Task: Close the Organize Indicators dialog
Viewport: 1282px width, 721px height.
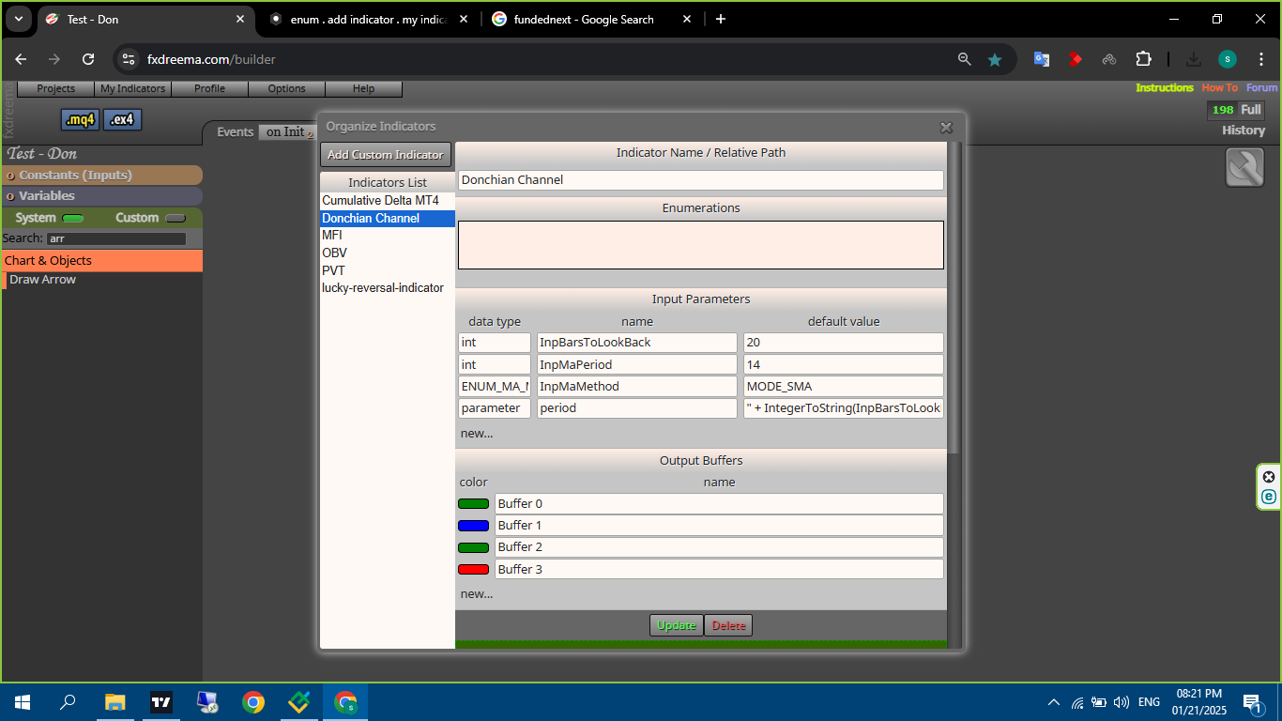Action: tap(946, 128)
